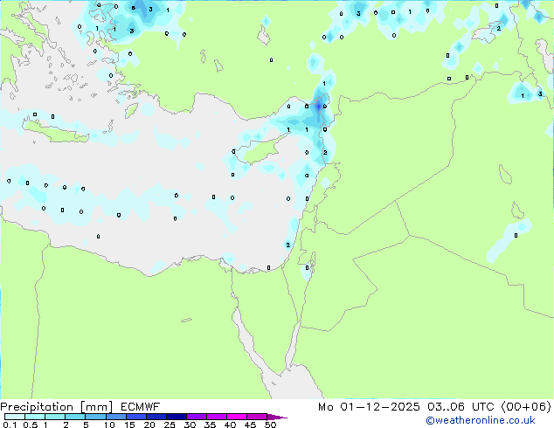Click the 'Precipitation [mm]' title text

[x=57, y=407]
